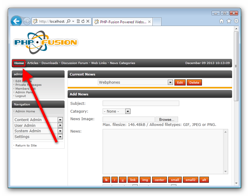Open Discussion Forum in navigation bar
Viewport: 249px width, 196px height.
[75, 63]
